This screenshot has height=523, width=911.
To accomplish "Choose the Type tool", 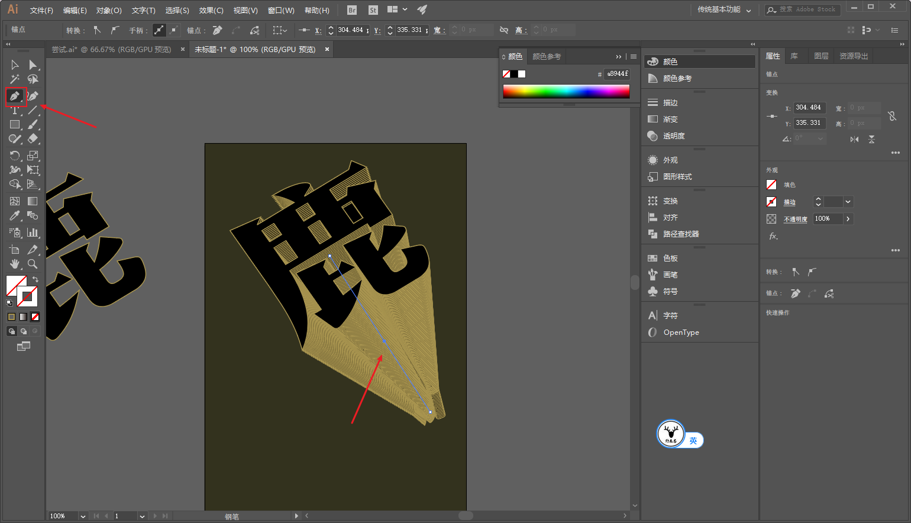I will pos(15,110).
